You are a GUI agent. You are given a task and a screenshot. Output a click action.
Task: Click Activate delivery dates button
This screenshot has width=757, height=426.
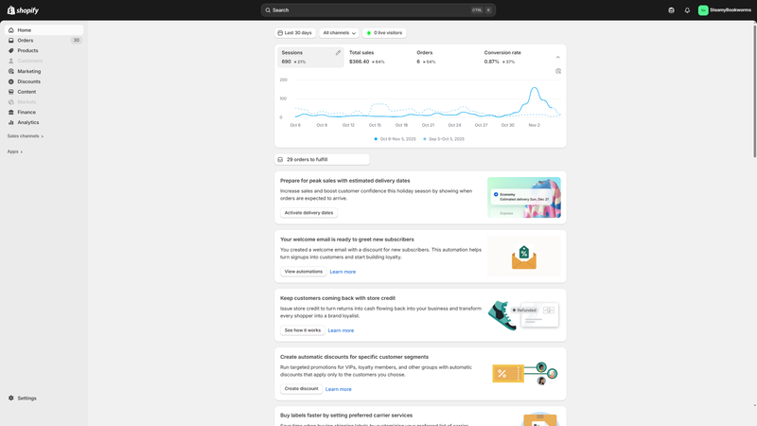click(308, 213)
